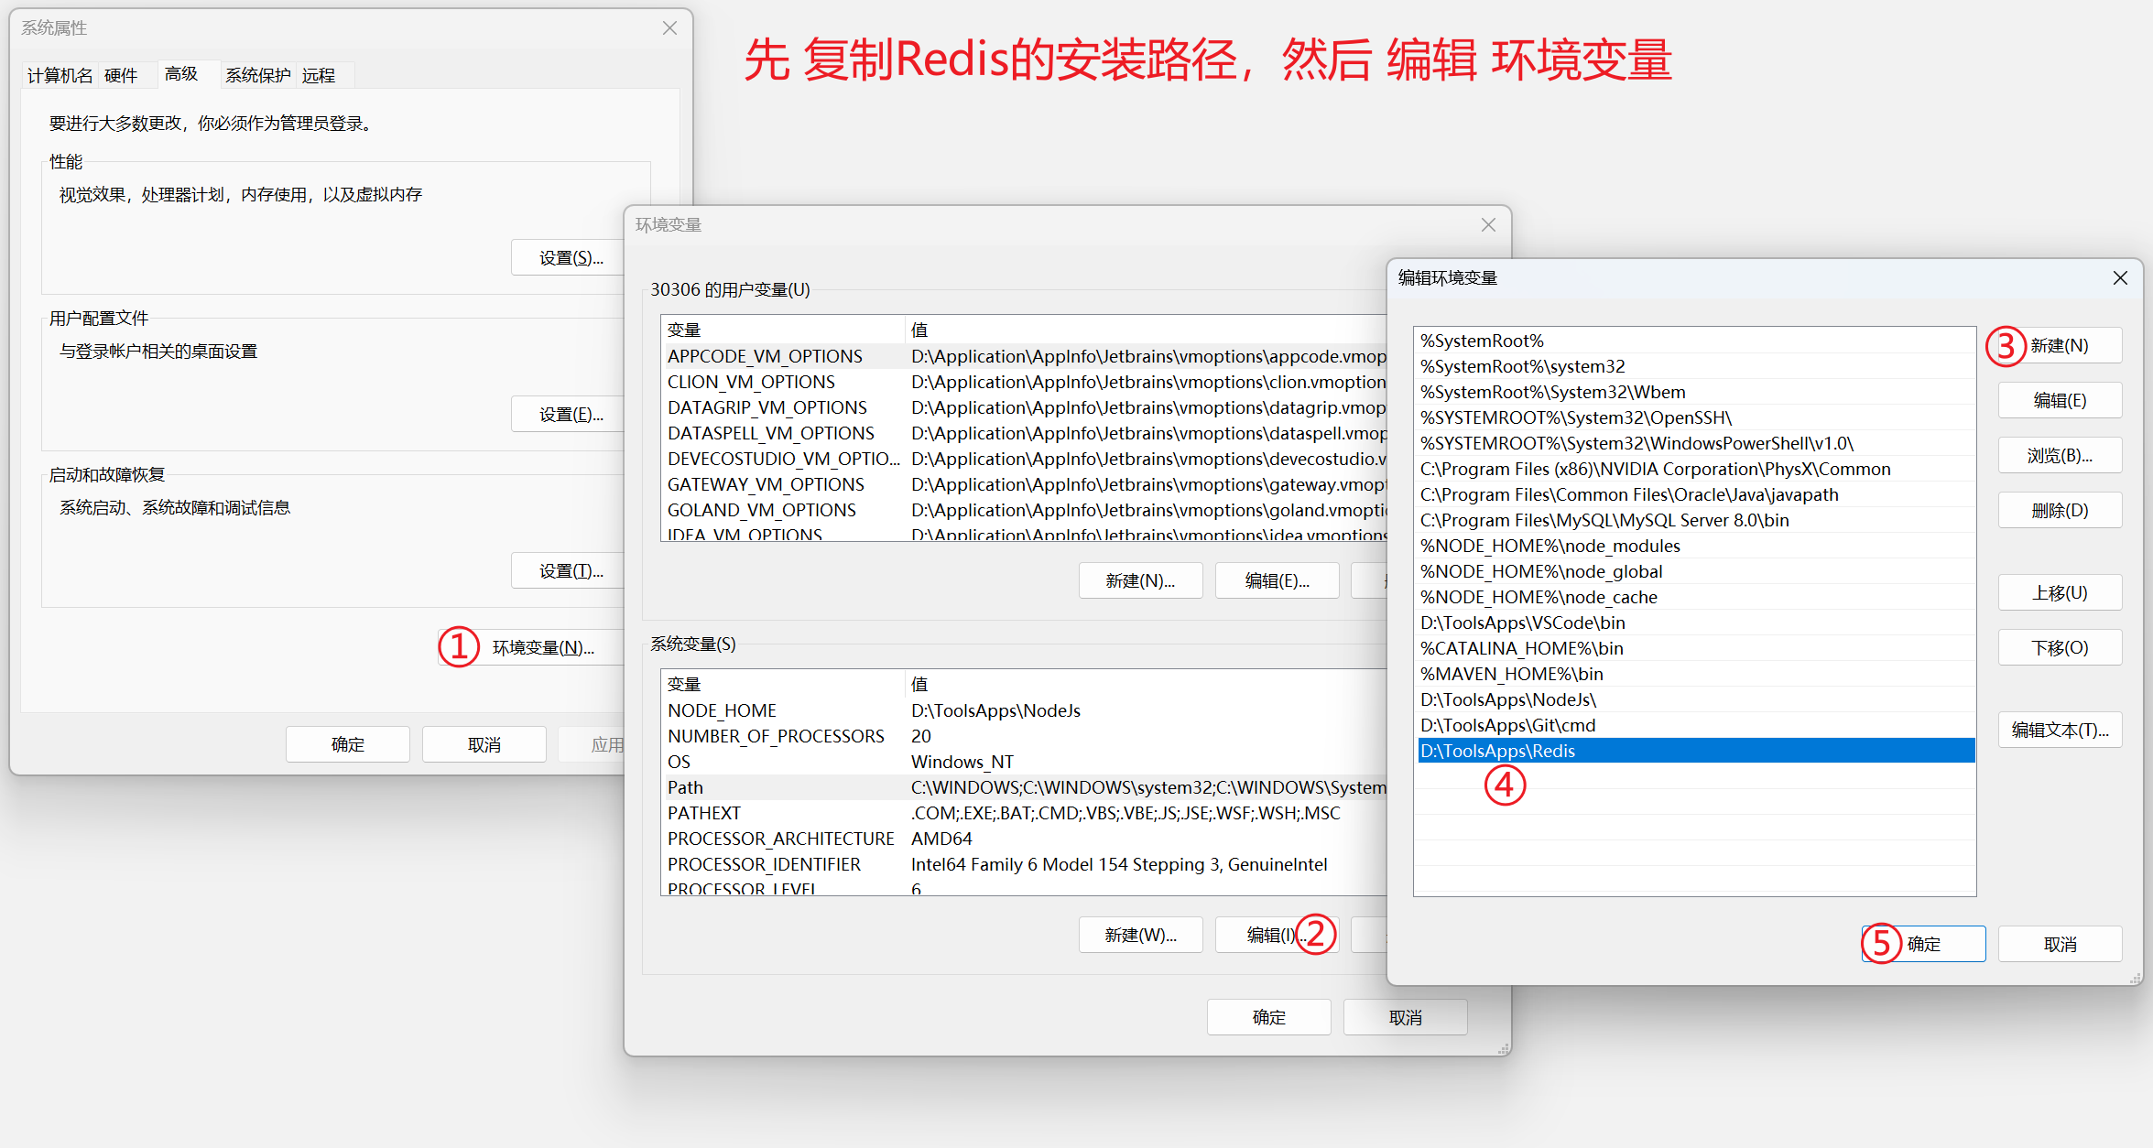2153x1148 pixels.
Task: Click 新建(N) in the edit environment variable dialog
Action: (2059, 346)
